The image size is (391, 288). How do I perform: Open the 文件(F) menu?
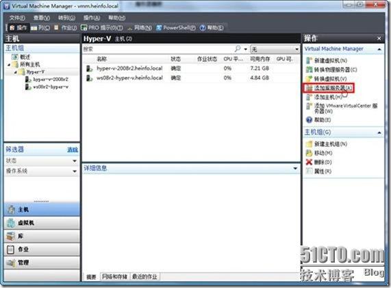click(x=17, y=18)
